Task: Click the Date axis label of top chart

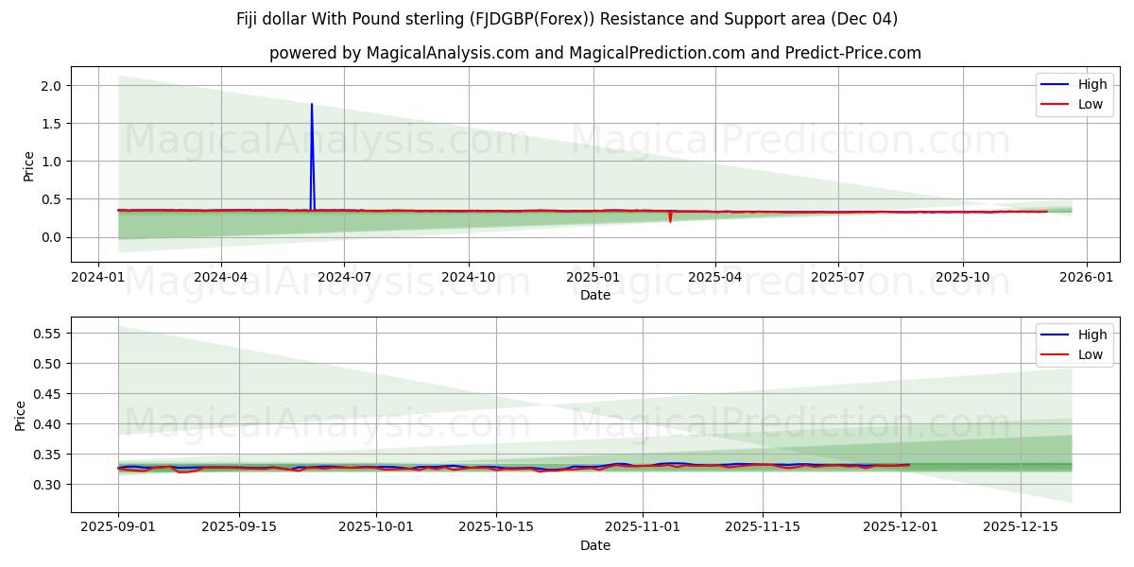Action: (593, 294)
